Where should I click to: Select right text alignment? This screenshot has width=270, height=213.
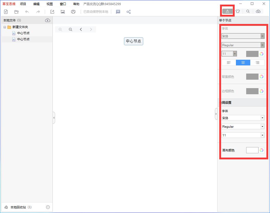(x=257, y=63)
